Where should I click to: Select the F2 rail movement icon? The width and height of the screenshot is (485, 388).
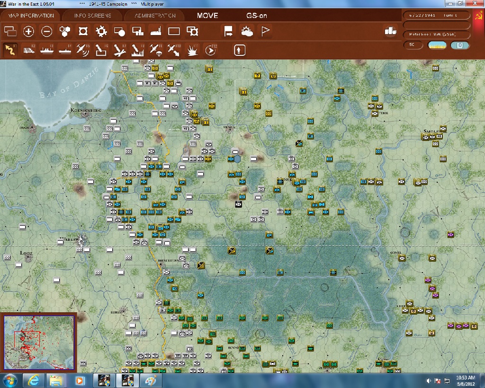pos(29,50)
